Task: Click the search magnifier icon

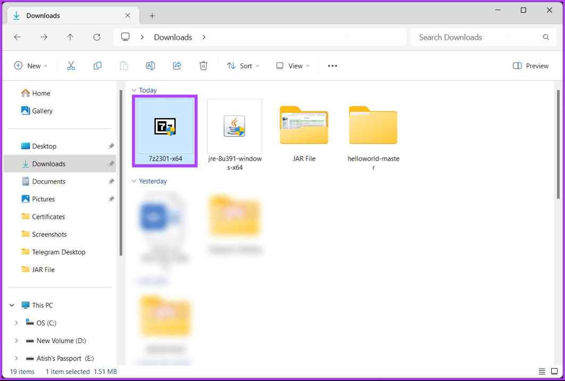Action: click(546, 37)
